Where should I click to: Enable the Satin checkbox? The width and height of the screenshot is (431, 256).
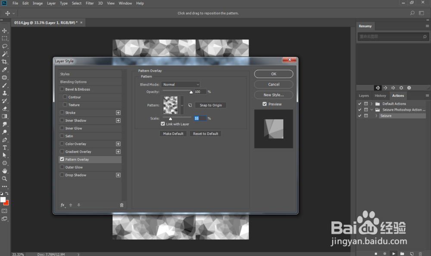click(62, 136)
